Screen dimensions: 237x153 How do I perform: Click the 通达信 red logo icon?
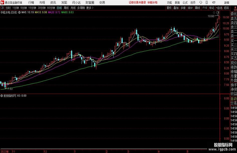[2, 3]
